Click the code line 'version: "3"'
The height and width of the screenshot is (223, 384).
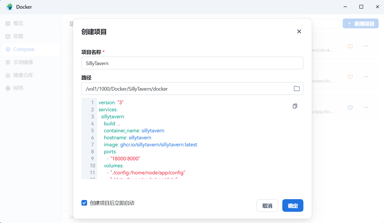point(111,103)
